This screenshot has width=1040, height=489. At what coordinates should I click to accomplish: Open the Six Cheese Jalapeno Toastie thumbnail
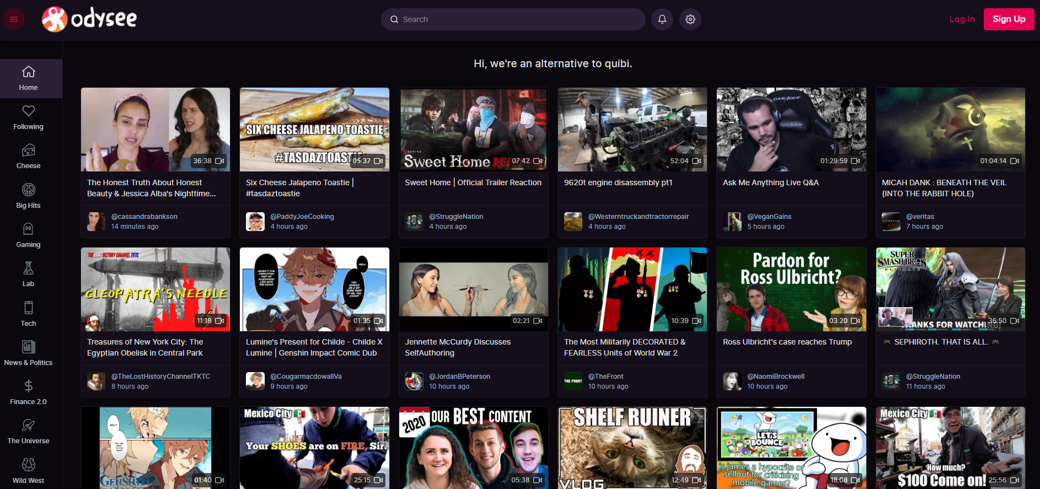[x=314, y=130]
